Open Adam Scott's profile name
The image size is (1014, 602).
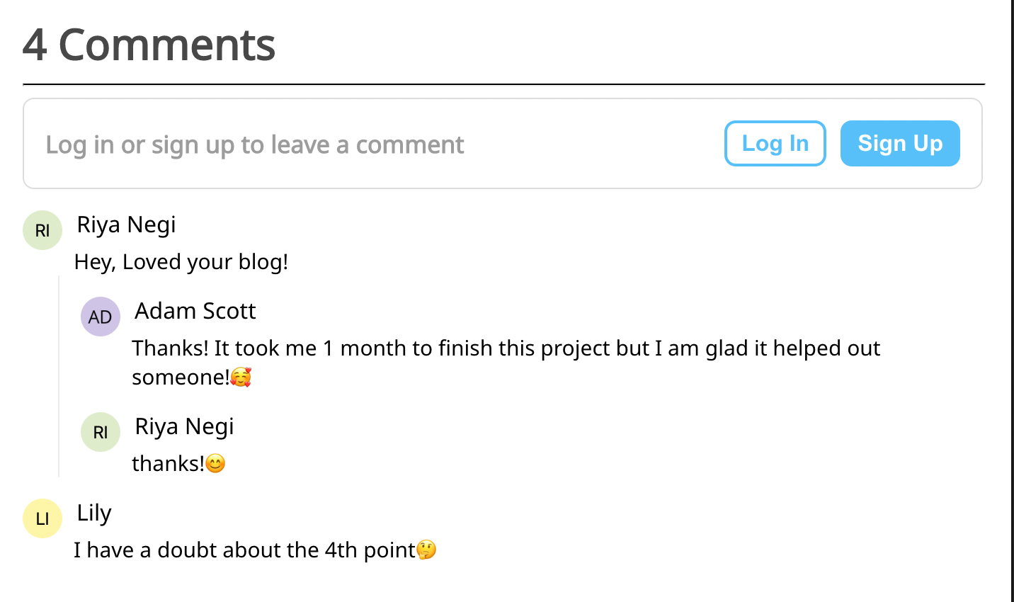click(195, 311)
